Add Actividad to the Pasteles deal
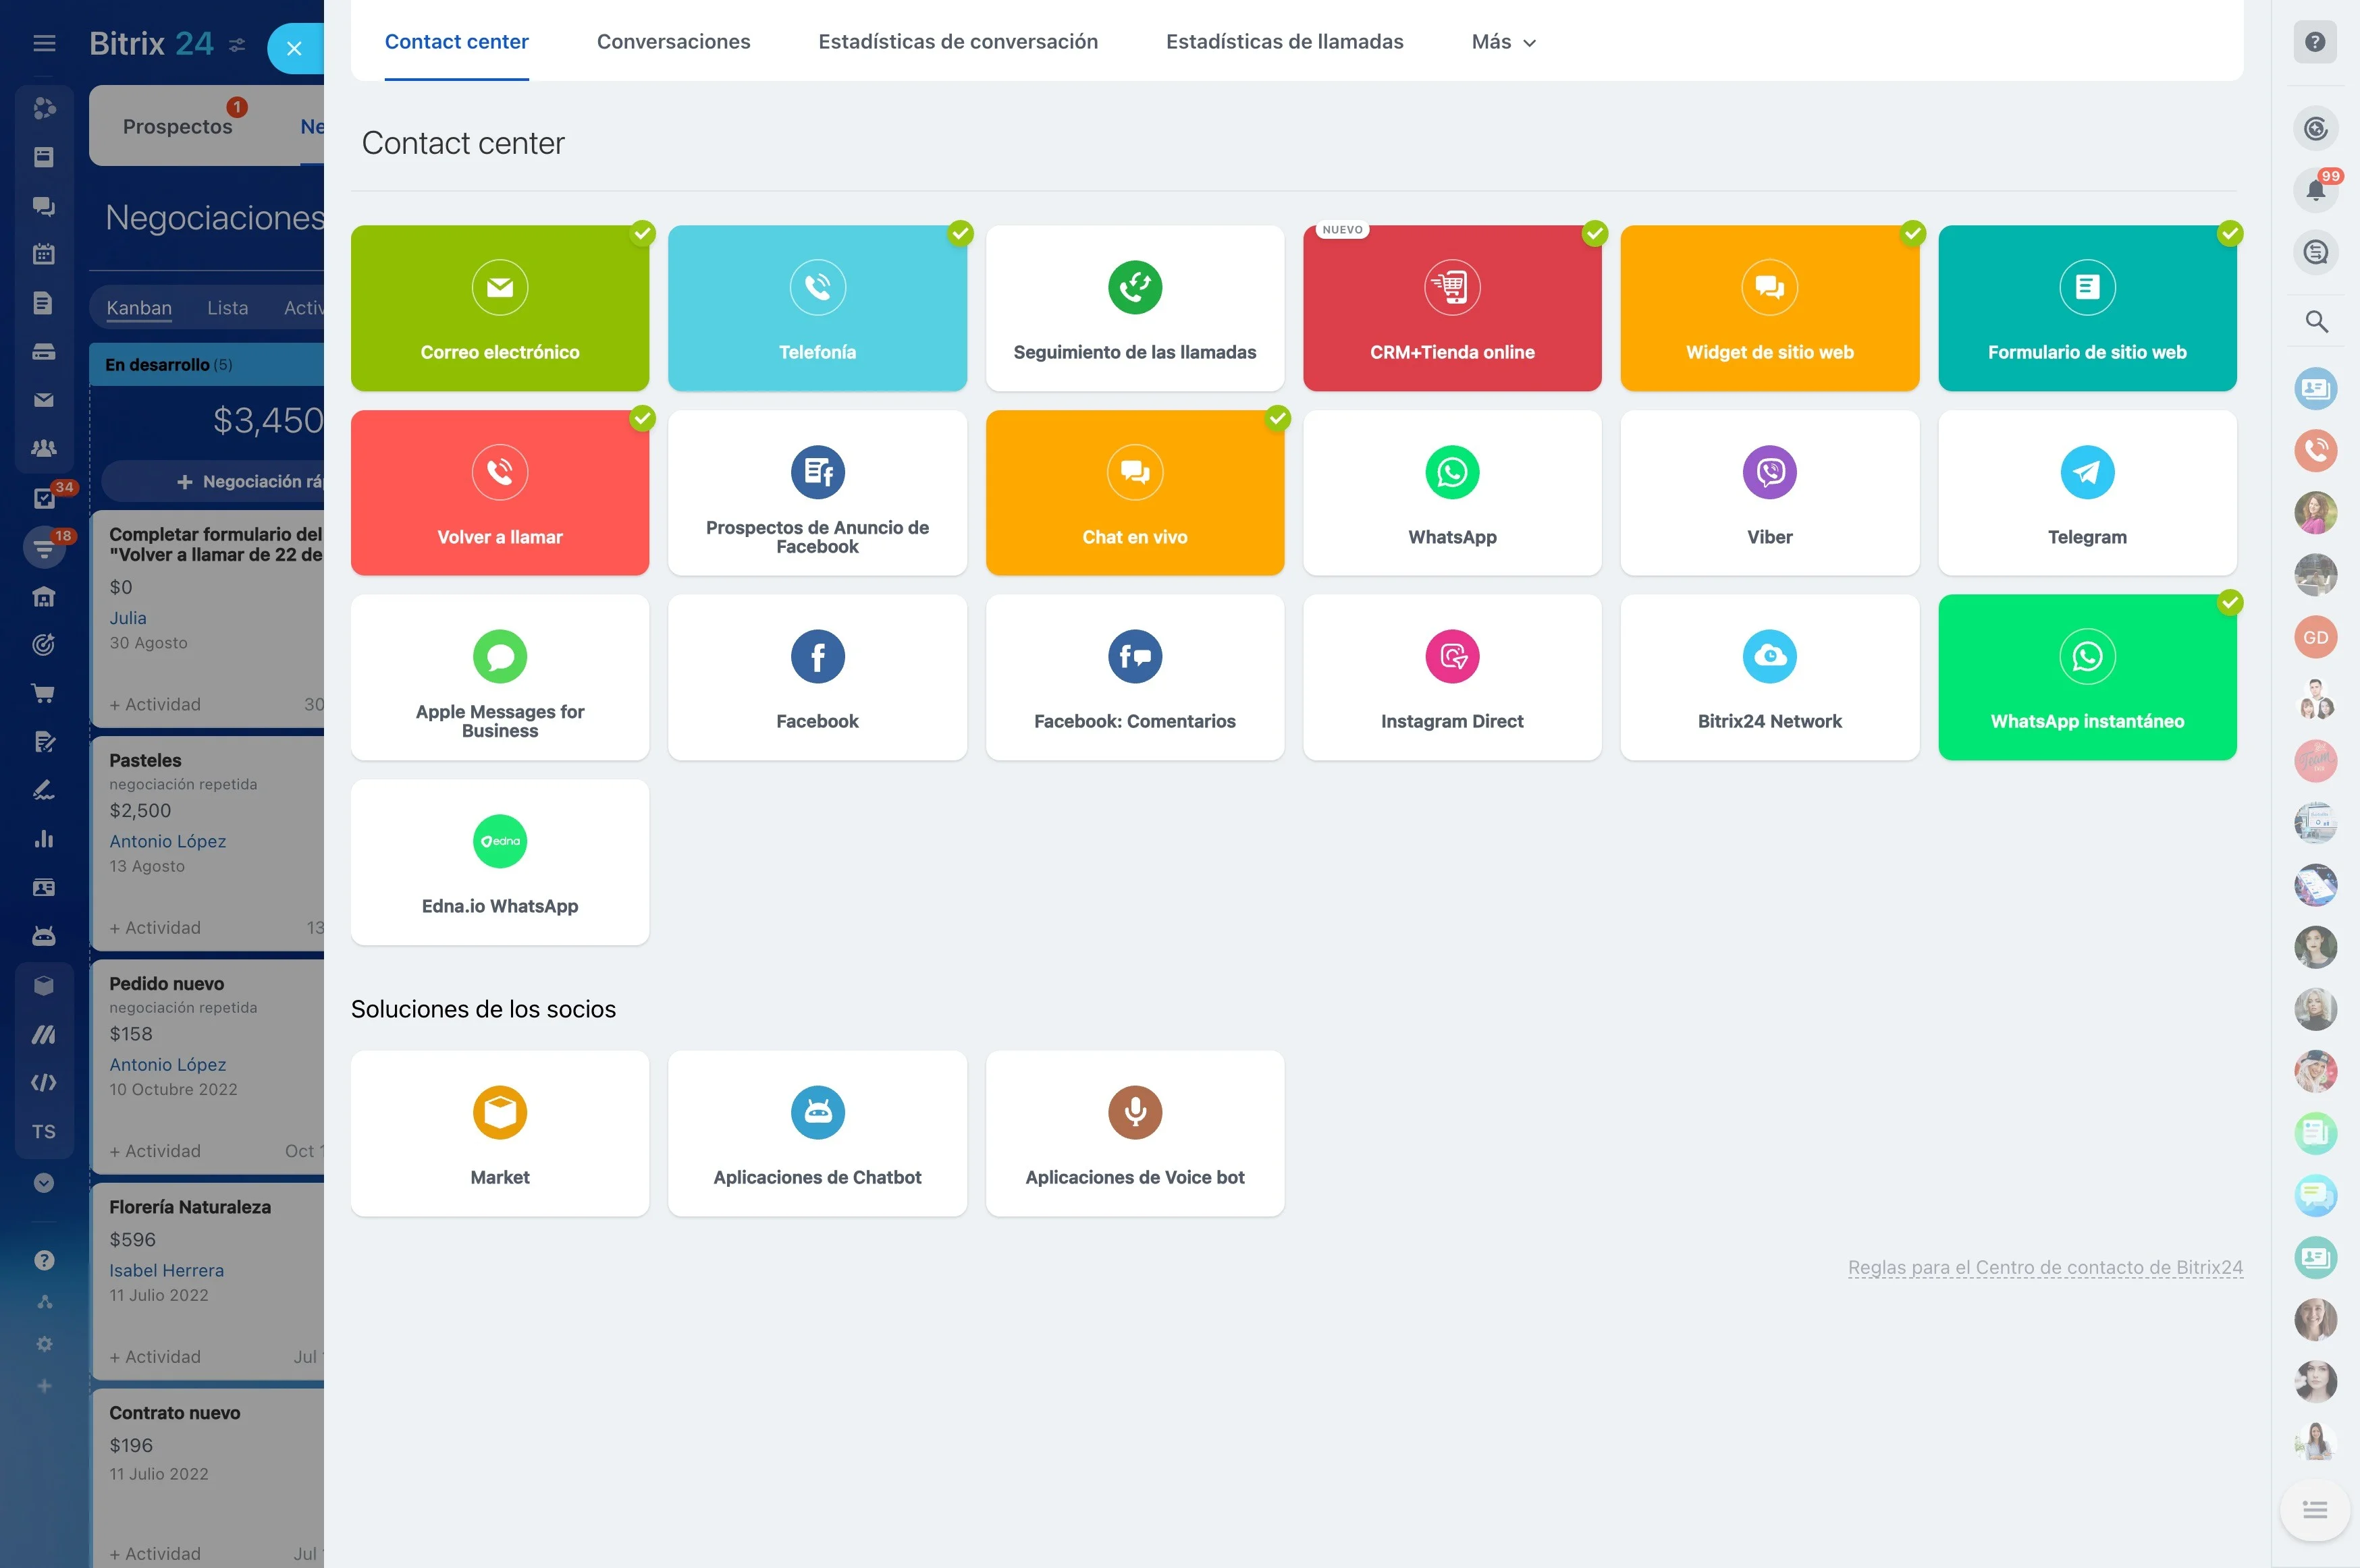This screenshot has width=2360, height=1568. (155, 928)
